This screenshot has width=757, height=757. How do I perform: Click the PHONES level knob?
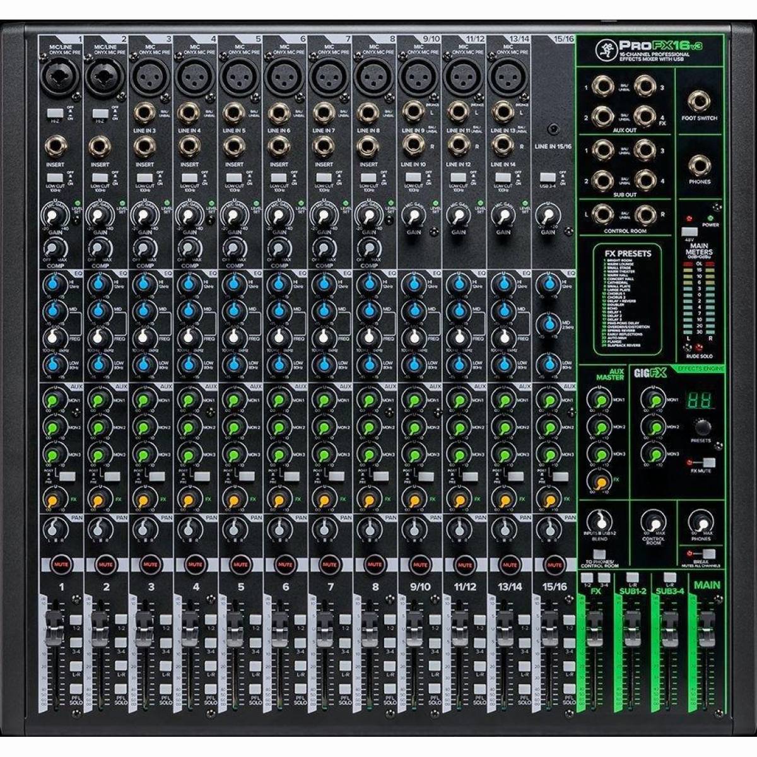(x=700, y=524)
